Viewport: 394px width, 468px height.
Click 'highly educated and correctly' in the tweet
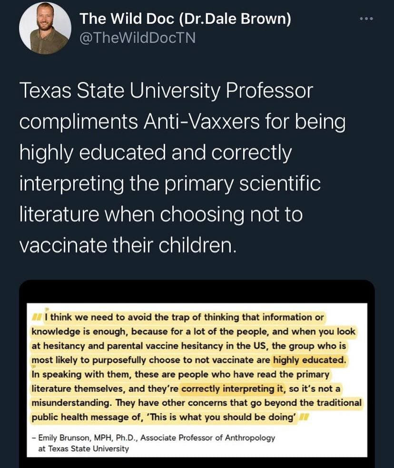click(155, 153)
